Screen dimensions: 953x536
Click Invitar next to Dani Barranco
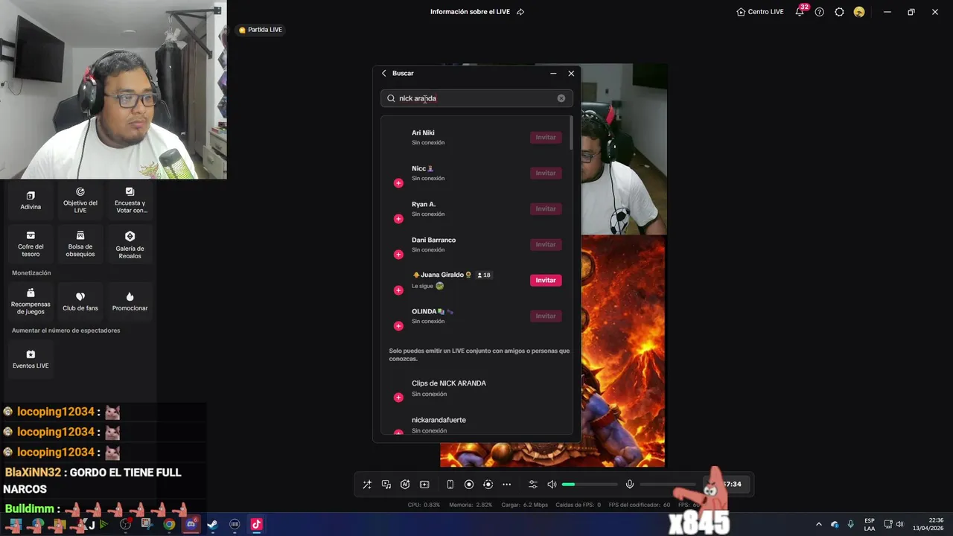(x=546, y=244)
